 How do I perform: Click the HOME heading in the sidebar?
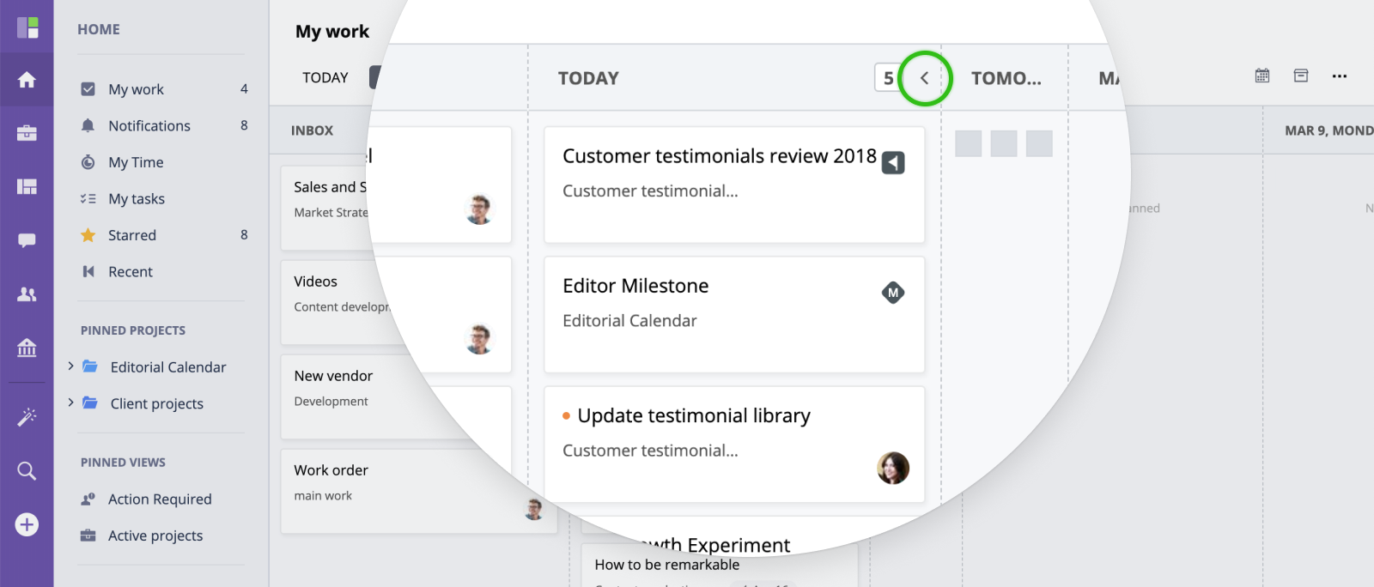[99, 29]
